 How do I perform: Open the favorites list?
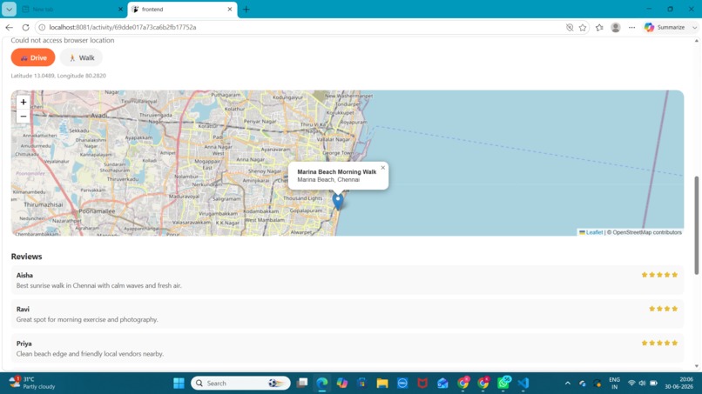[x=599, y=27]
